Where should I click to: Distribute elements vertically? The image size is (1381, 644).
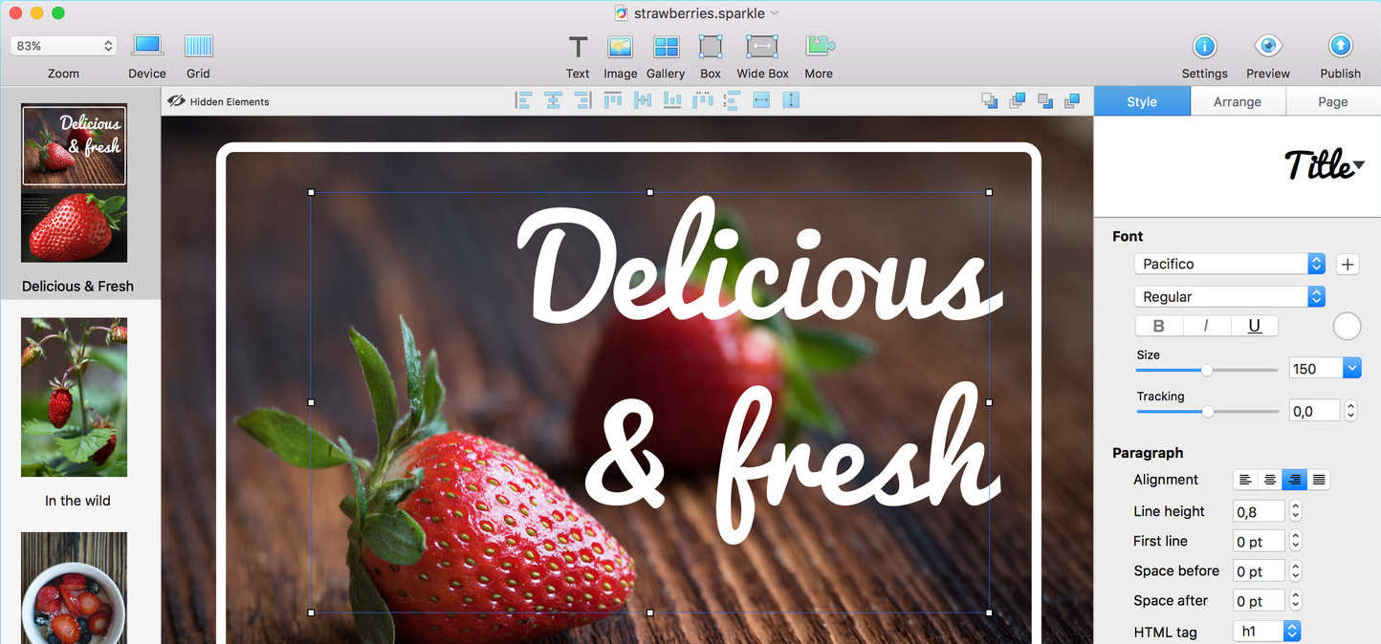pos(733,100)
